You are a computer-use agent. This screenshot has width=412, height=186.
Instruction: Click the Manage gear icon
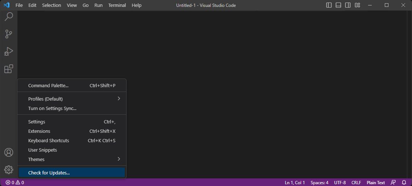click(9, 170)
